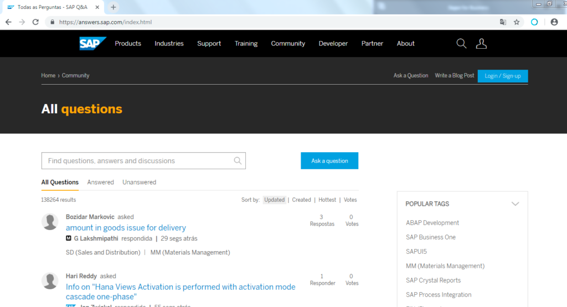
Task: Open the Community menu
Action: coord(288,43)
